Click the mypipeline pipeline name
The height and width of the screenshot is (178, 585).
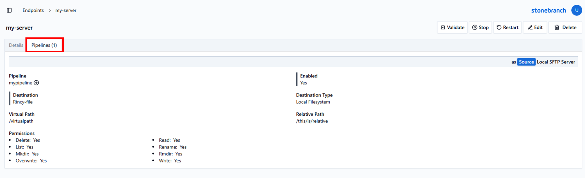click(x=20, y=83)
